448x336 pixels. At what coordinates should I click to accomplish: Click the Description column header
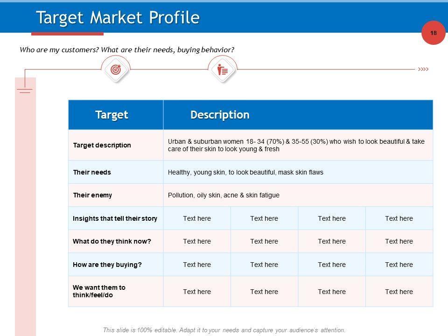220,115
